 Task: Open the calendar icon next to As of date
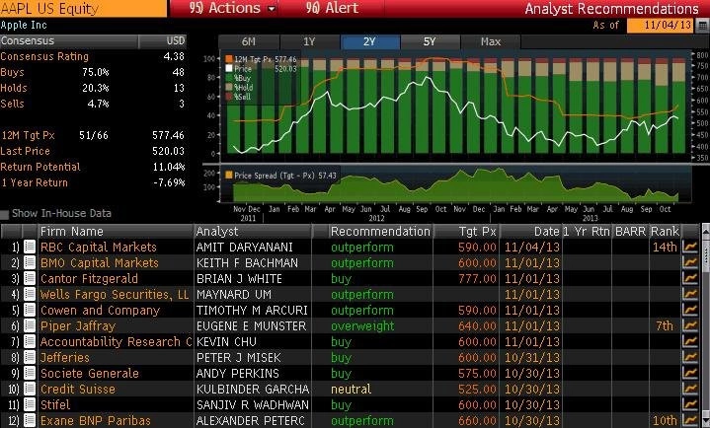[x=703, y=25]
